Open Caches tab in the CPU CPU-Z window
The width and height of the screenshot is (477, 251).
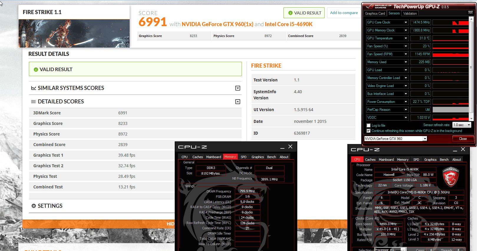[370, 160]
